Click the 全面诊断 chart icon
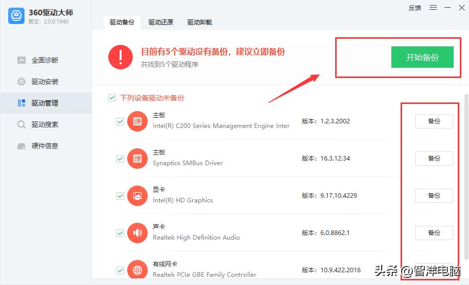The image size is (469, 285). (x=21, y=60)
